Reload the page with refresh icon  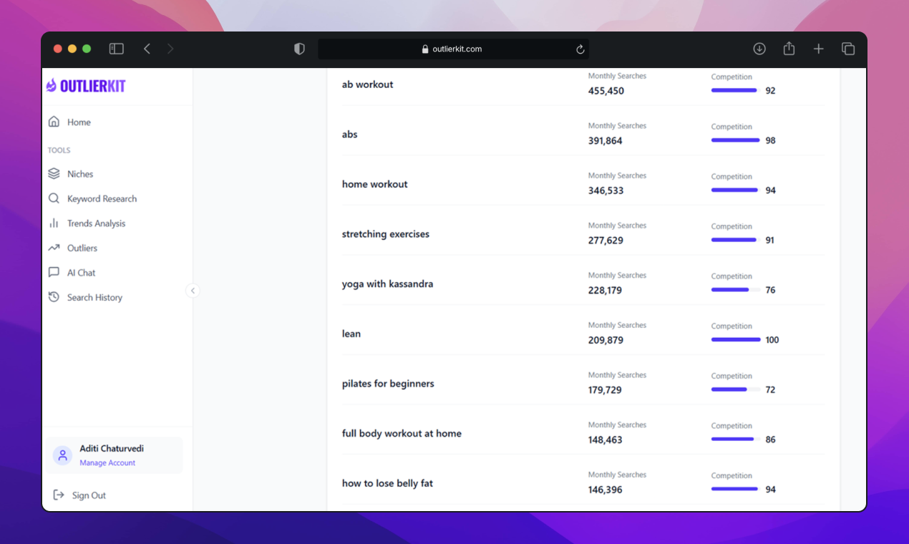tap(580, 49)
